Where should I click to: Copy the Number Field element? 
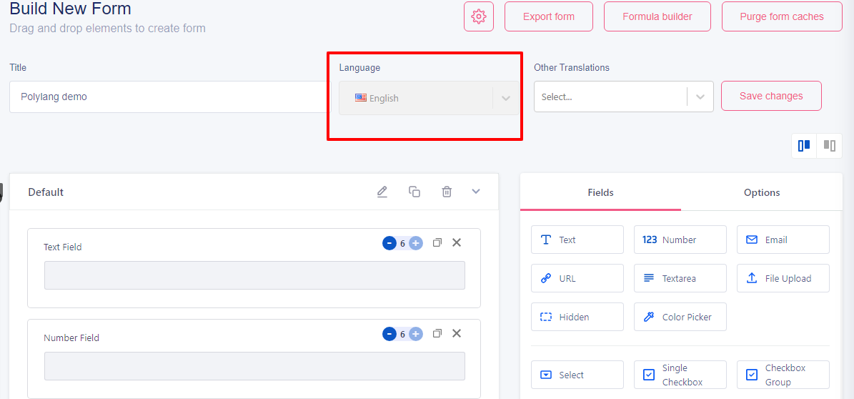coord(437,334)
